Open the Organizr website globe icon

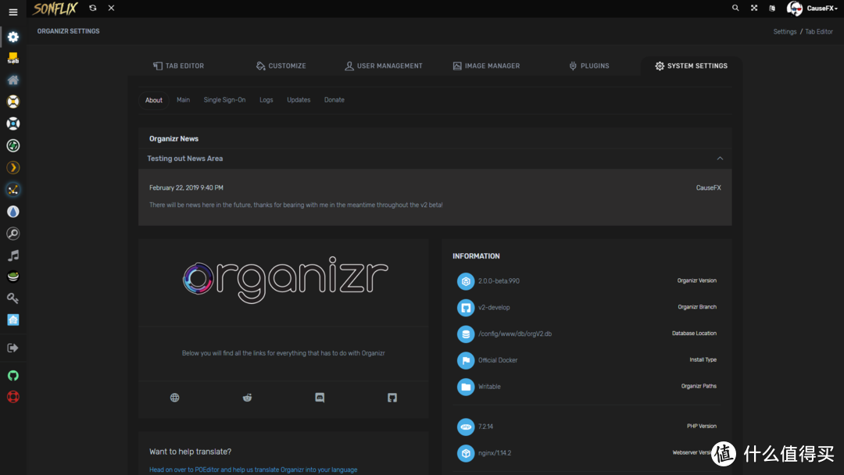pyautogui.click(x=175, y=398)
